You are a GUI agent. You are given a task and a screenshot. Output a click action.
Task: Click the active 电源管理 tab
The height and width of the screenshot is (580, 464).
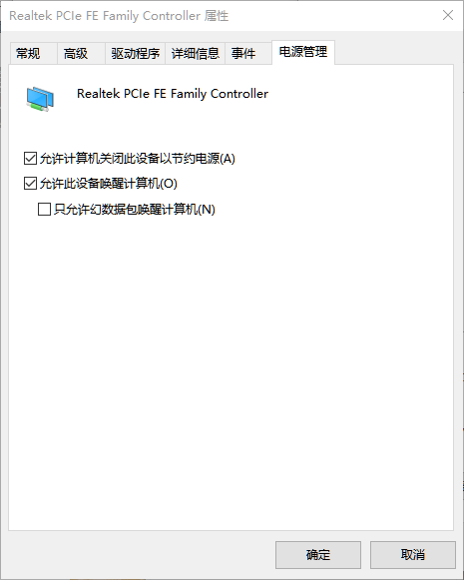303,52
